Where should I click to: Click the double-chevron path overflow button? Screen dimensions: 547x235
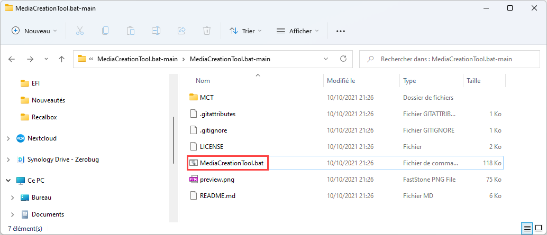coord(92,59)
